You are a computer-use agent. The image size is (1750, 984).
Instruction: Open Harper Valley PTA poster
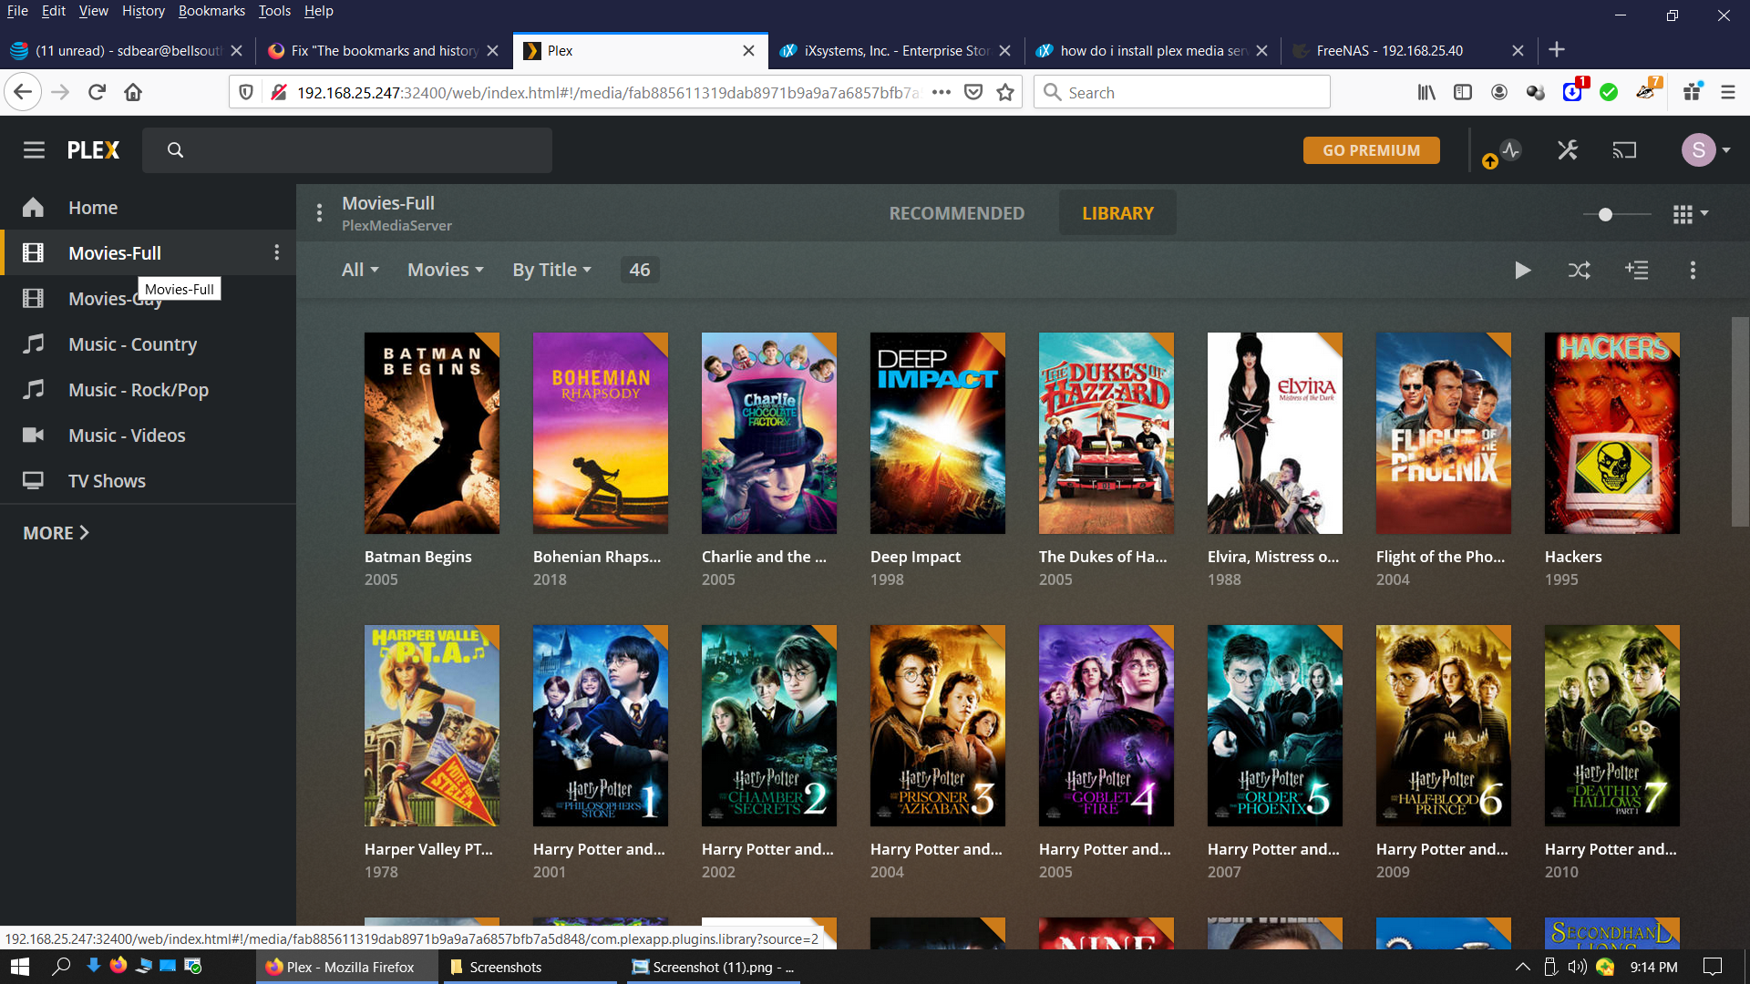point(432,725)
